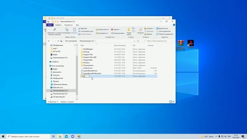Open Загрузки in the navigation pane

coord(56,75)
